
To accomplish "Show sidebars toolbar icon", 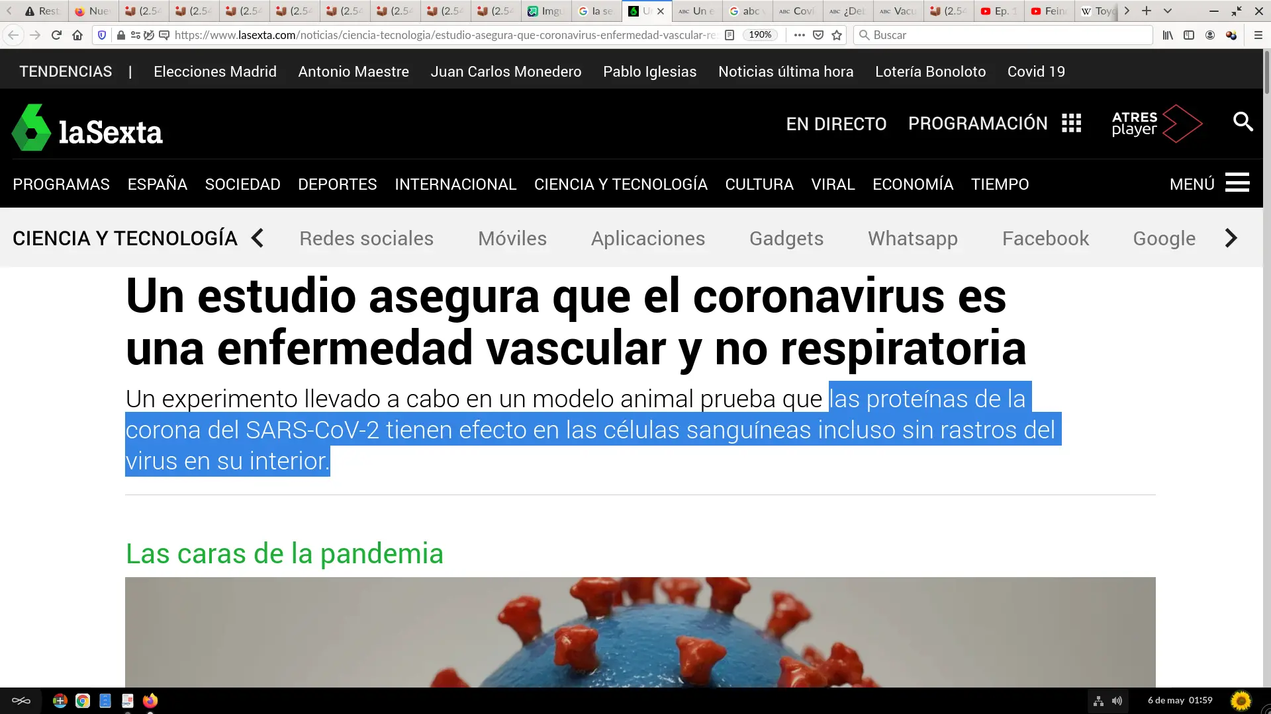I will (1189, 35).
